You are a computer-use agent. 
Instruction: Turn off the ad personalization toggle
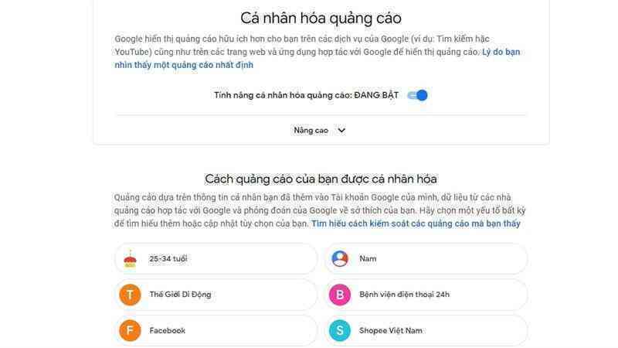click(418, 95)
